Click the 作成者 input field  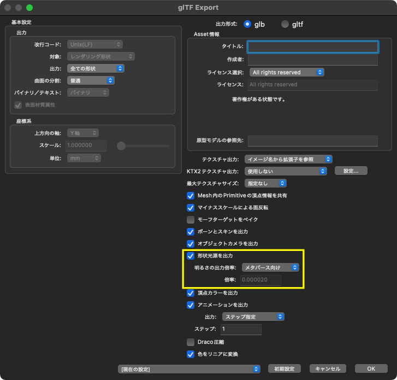point(312,60)
